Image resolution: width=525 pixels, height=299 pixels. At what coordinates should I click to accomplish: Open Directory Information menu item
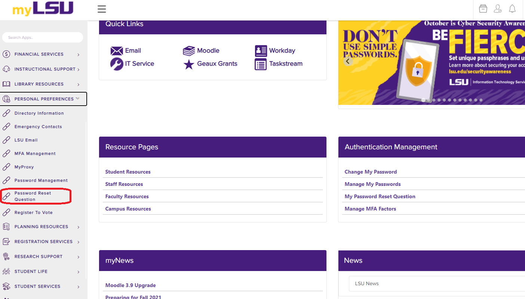click(x=39, y=113)
